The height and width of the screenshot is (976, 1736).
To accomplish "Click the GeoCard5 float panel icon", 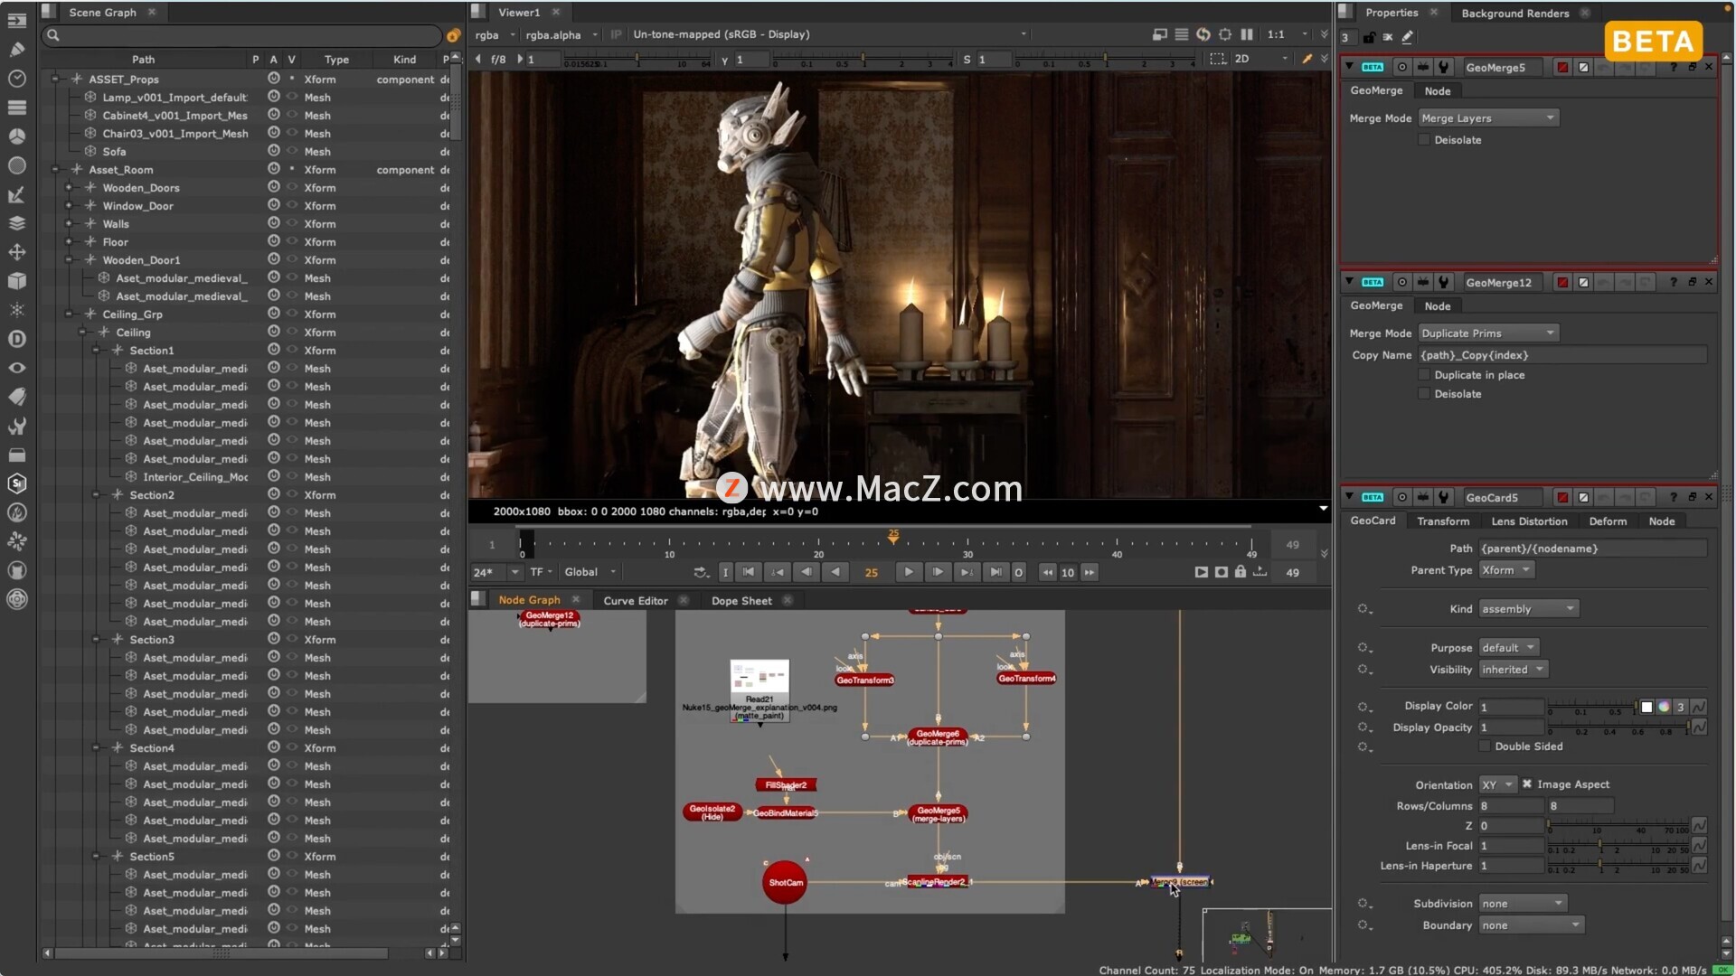I will point(1692,497).
